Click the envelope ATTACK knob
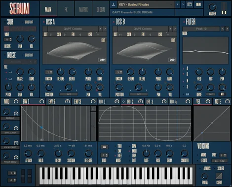The height and width of the screenshot is (187, 232). (28, 154)
